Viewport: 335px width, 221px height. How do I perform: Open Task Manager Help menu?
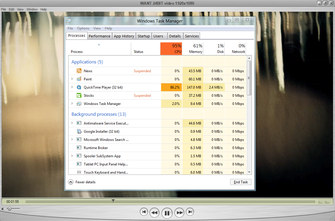[108, 28]
